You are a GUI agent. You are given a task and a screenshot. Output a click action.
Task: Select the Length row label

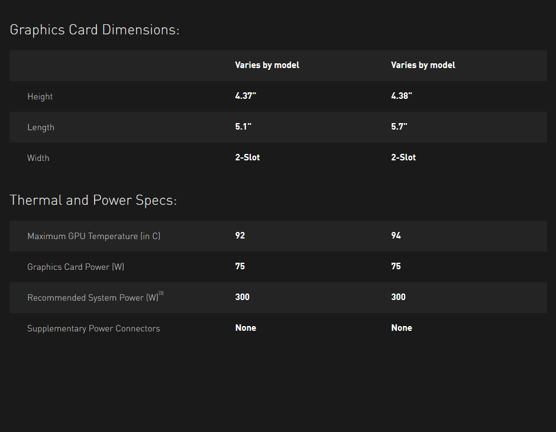(x=41, y=127)
